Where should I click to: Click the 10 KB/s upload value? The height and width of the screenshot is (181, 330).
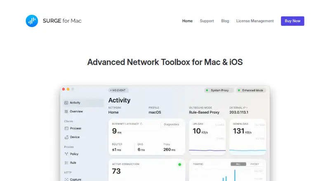click(200, 131)
